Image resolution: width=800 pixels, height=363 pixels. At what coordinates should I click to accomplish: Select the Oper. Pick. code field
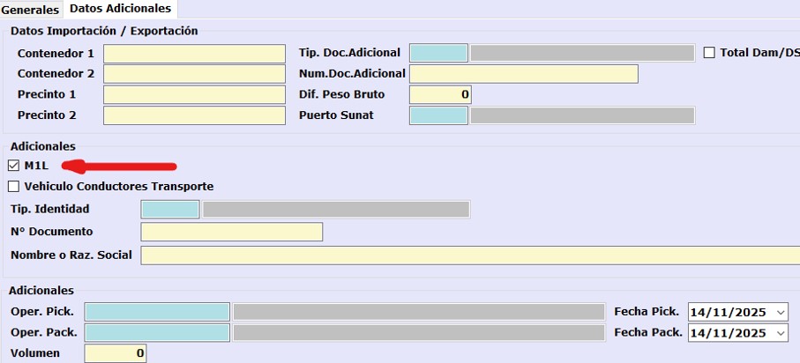pos(157,312)
